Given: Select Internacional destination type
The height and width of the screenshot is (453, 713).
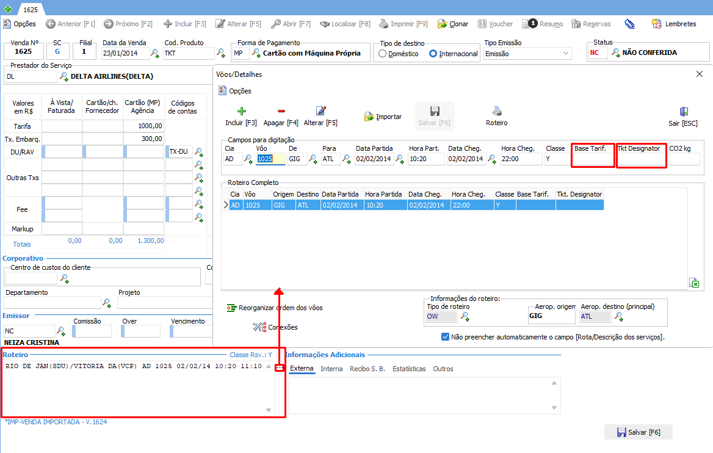Looking at the screenshot, I should [454, 54].
